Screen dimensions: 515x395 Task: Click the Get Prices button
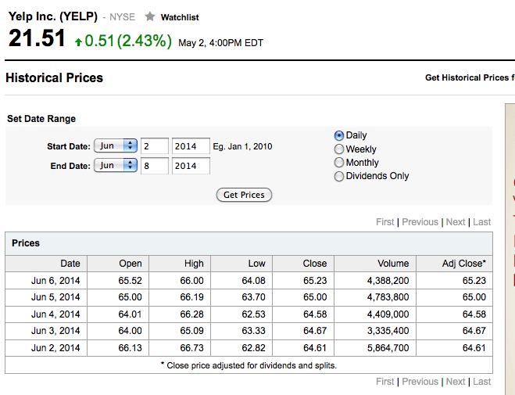[x=244, y=195]
